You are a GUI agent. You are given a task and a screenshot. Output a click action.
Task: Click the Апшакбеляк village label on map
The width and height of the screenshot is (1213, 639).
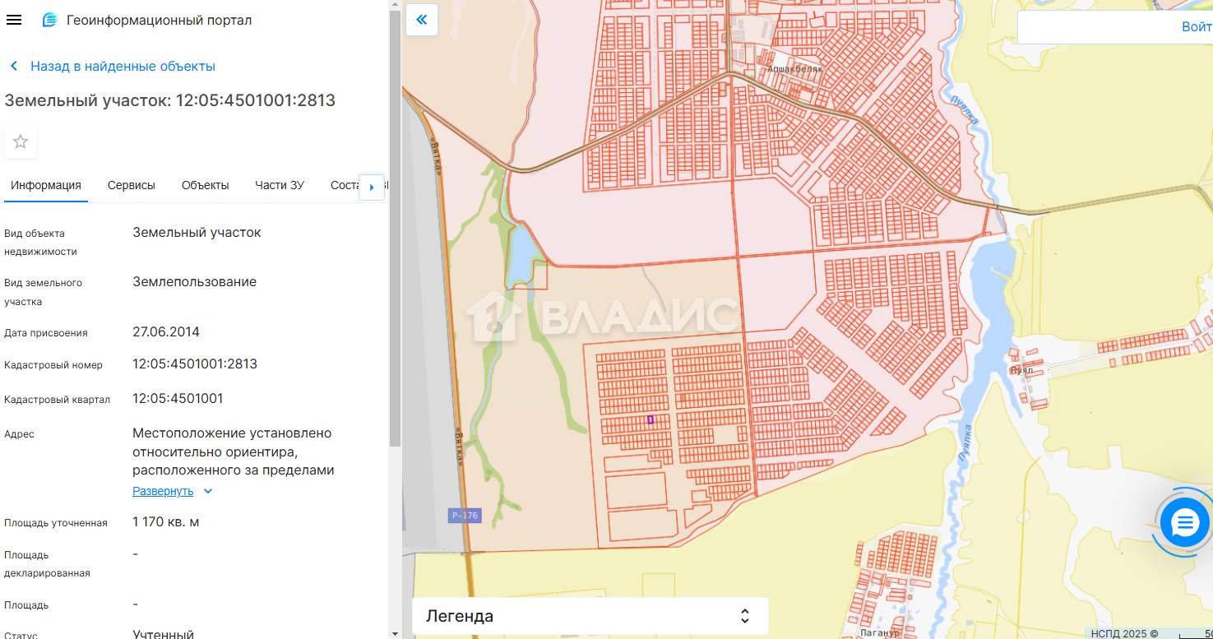[795, 70]
